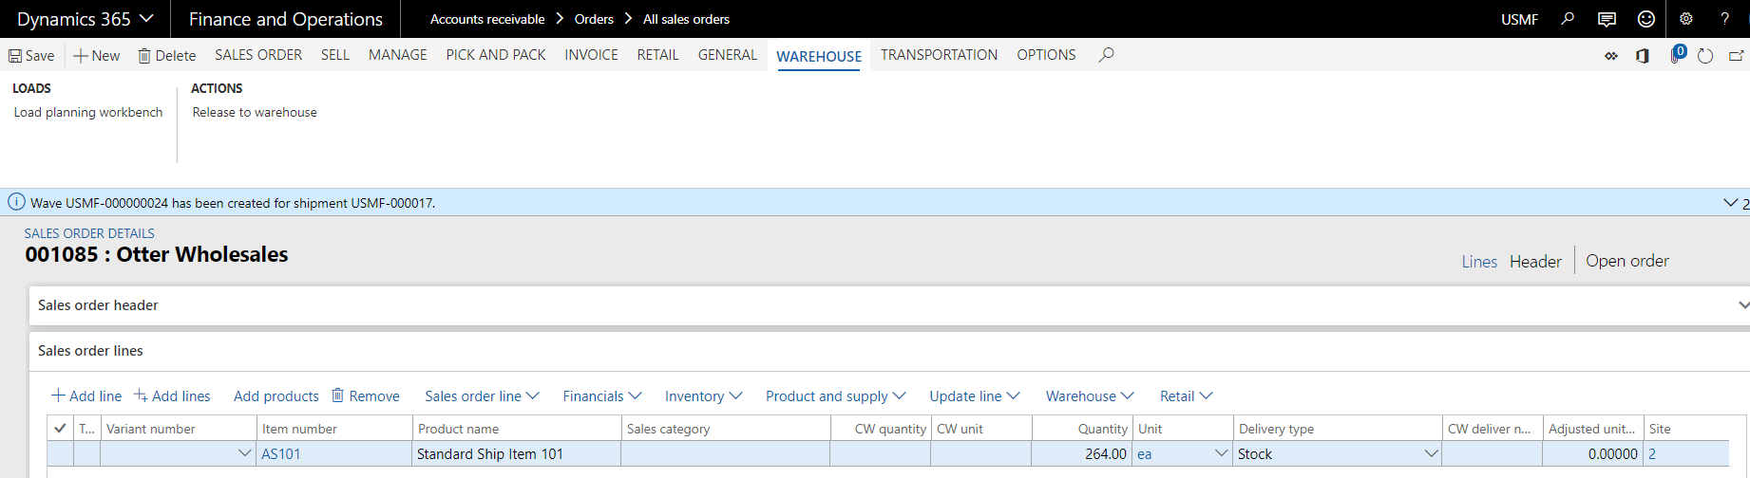Screen dimensions: 1750x478
Task: Switch to the Transportation tab
Action: coord(939,55)
